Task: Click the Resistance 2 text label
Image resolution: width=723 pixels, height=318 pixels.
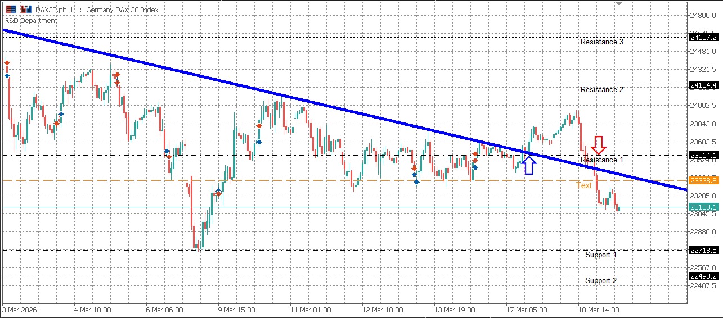Action: pos(601,90)
